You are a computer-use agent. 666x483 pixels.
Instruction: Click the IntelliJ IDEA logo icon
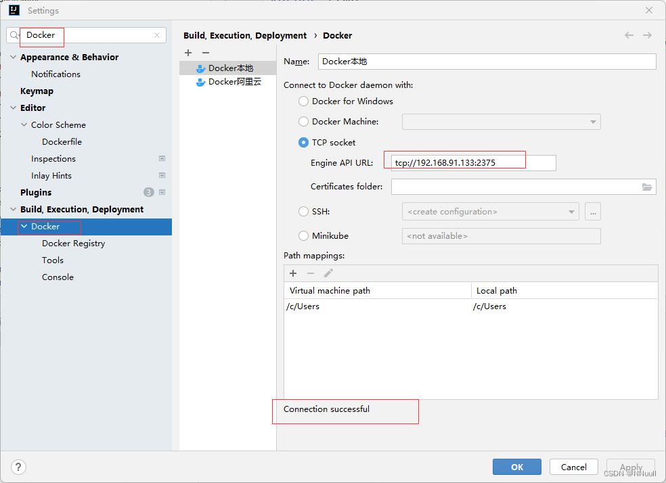(14, 10)
